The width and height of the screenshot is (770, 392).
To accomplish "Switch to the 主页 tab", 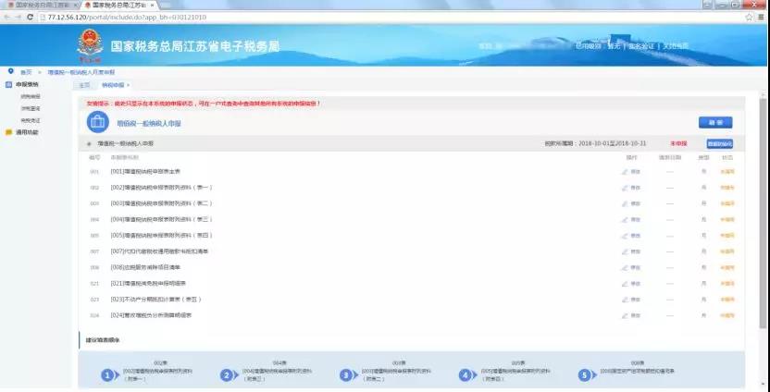I will (x=84, y=85).
